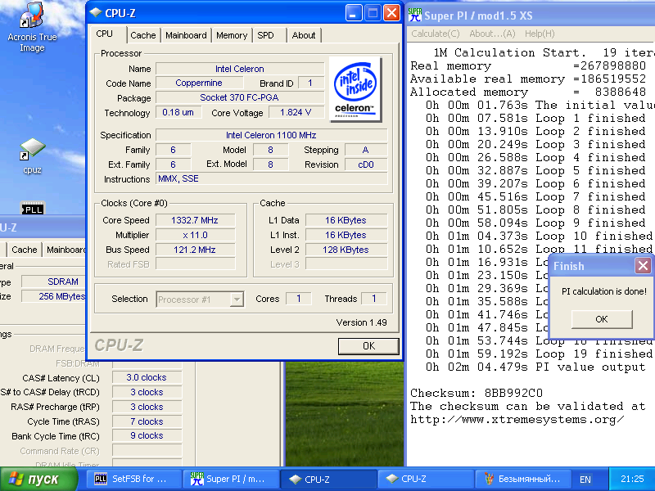Click the Specification Intel Celeron 1100 MHz
This screenshot has width=655, height=491.
[272, 135]
